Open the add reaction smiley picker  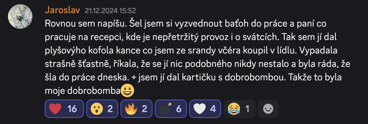coord(268,109)
